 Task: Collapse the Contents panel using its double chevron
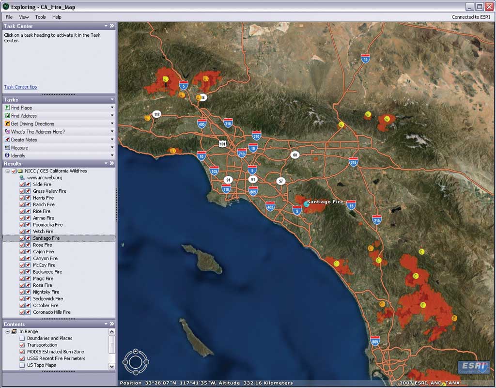click(x=112, y=324)
